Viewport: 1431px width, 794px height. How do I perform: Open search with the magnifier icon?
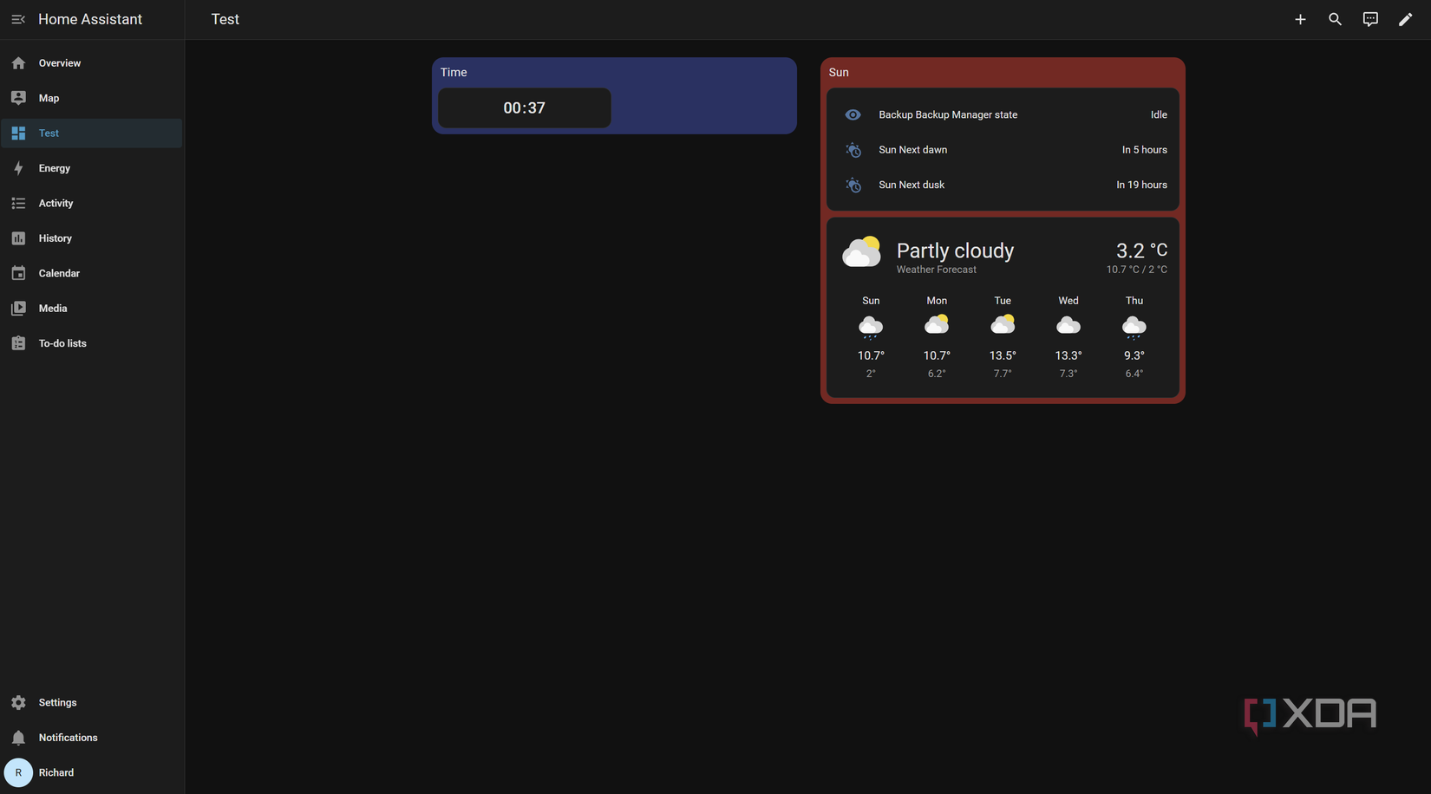tap(1335, 19)
